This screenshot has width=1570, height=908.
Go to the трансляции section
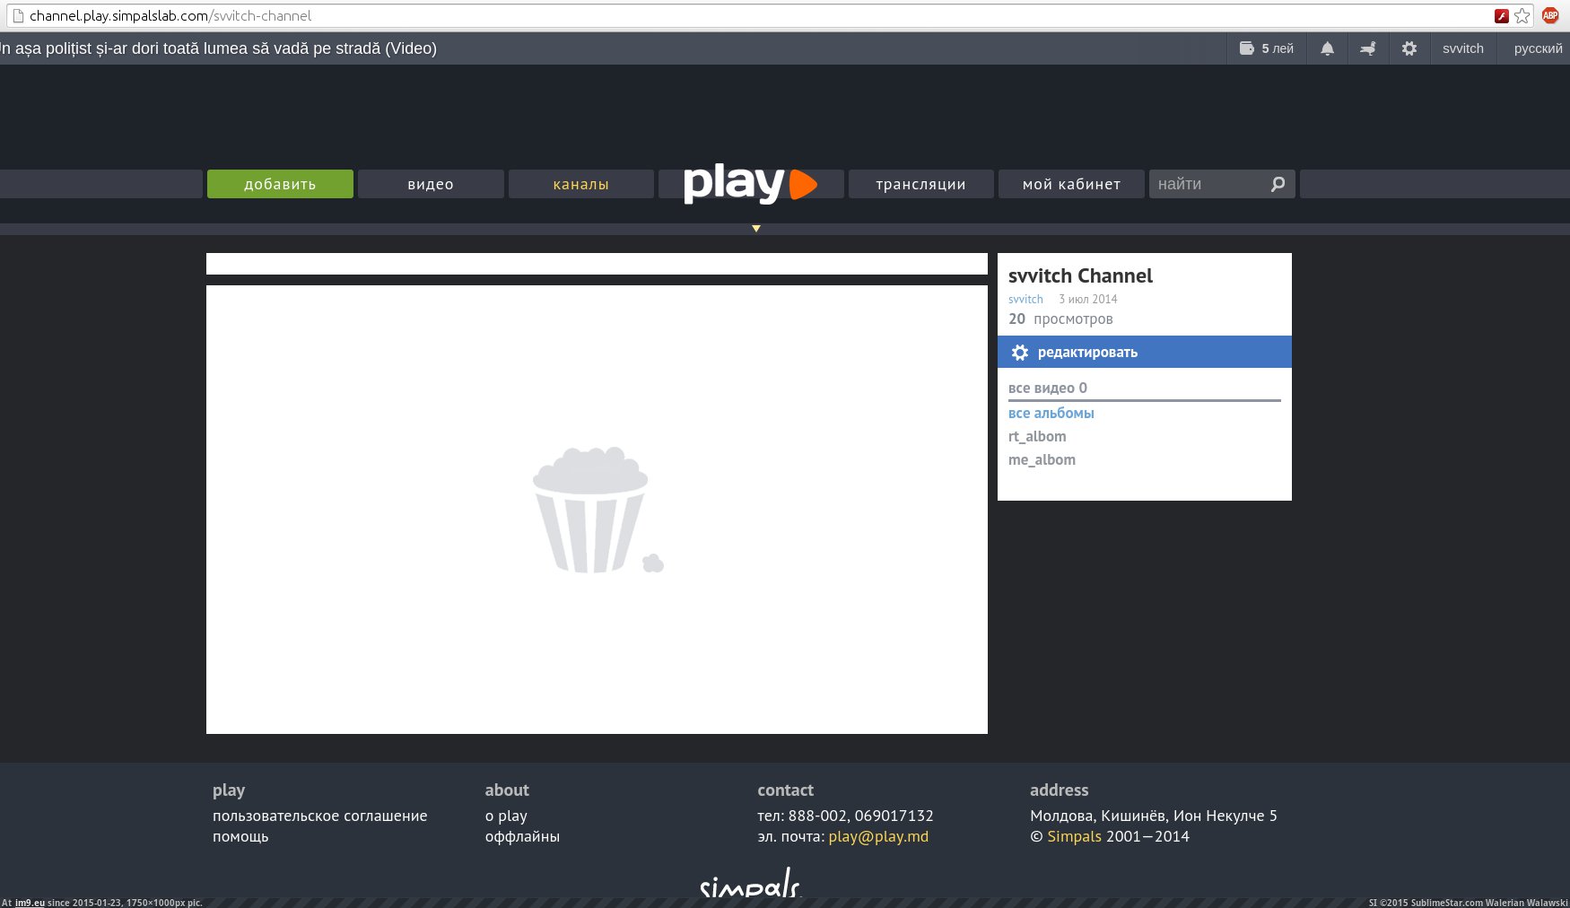coord(920,184)
